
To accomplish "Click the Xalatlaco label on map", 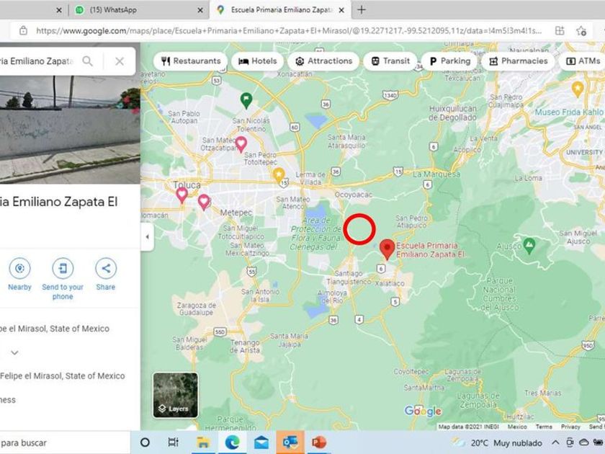I will coord(390,283).
